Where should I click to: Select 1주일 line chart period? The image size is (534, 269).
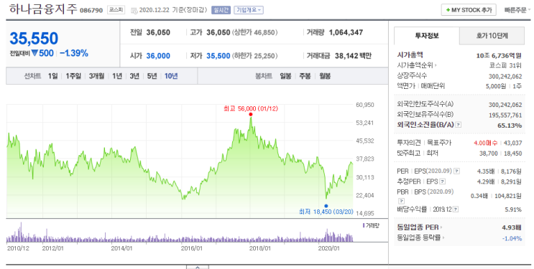pyautogui.click(x=73, y=76)
